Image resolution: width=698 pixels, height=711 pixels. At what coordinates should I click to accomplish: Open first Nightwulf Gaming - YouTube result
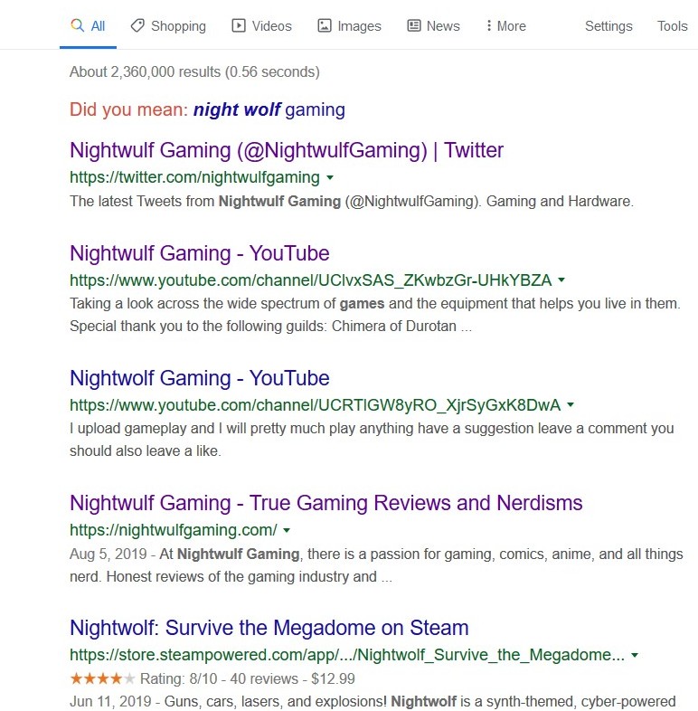click(200, 253)
